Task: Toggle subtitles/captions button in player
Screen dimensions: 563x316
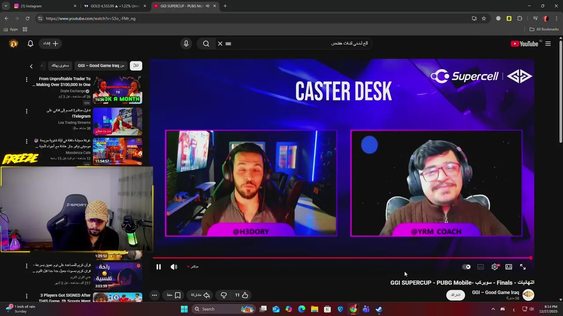Action: click(480, 267)
